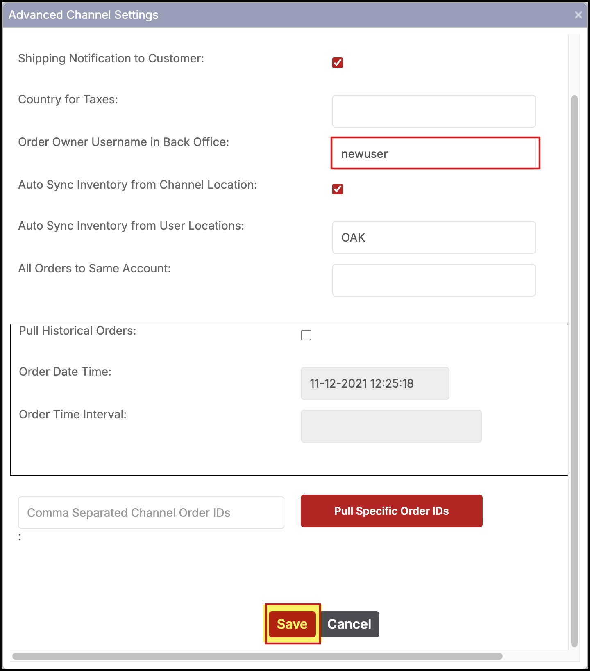Click the Auto Sync Inventory from User Locations label

point(131,226)
